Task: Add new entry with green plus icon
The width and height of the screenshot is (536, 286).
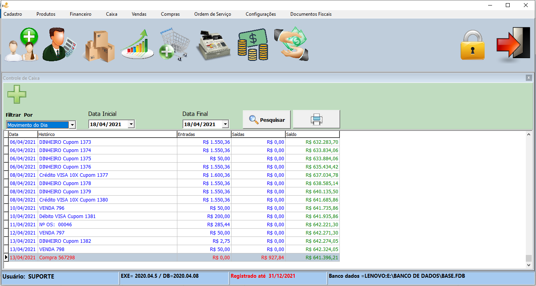Action: tap(17, 94)
